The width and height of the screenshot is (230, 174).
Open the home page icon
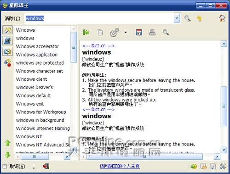point(222,18)
